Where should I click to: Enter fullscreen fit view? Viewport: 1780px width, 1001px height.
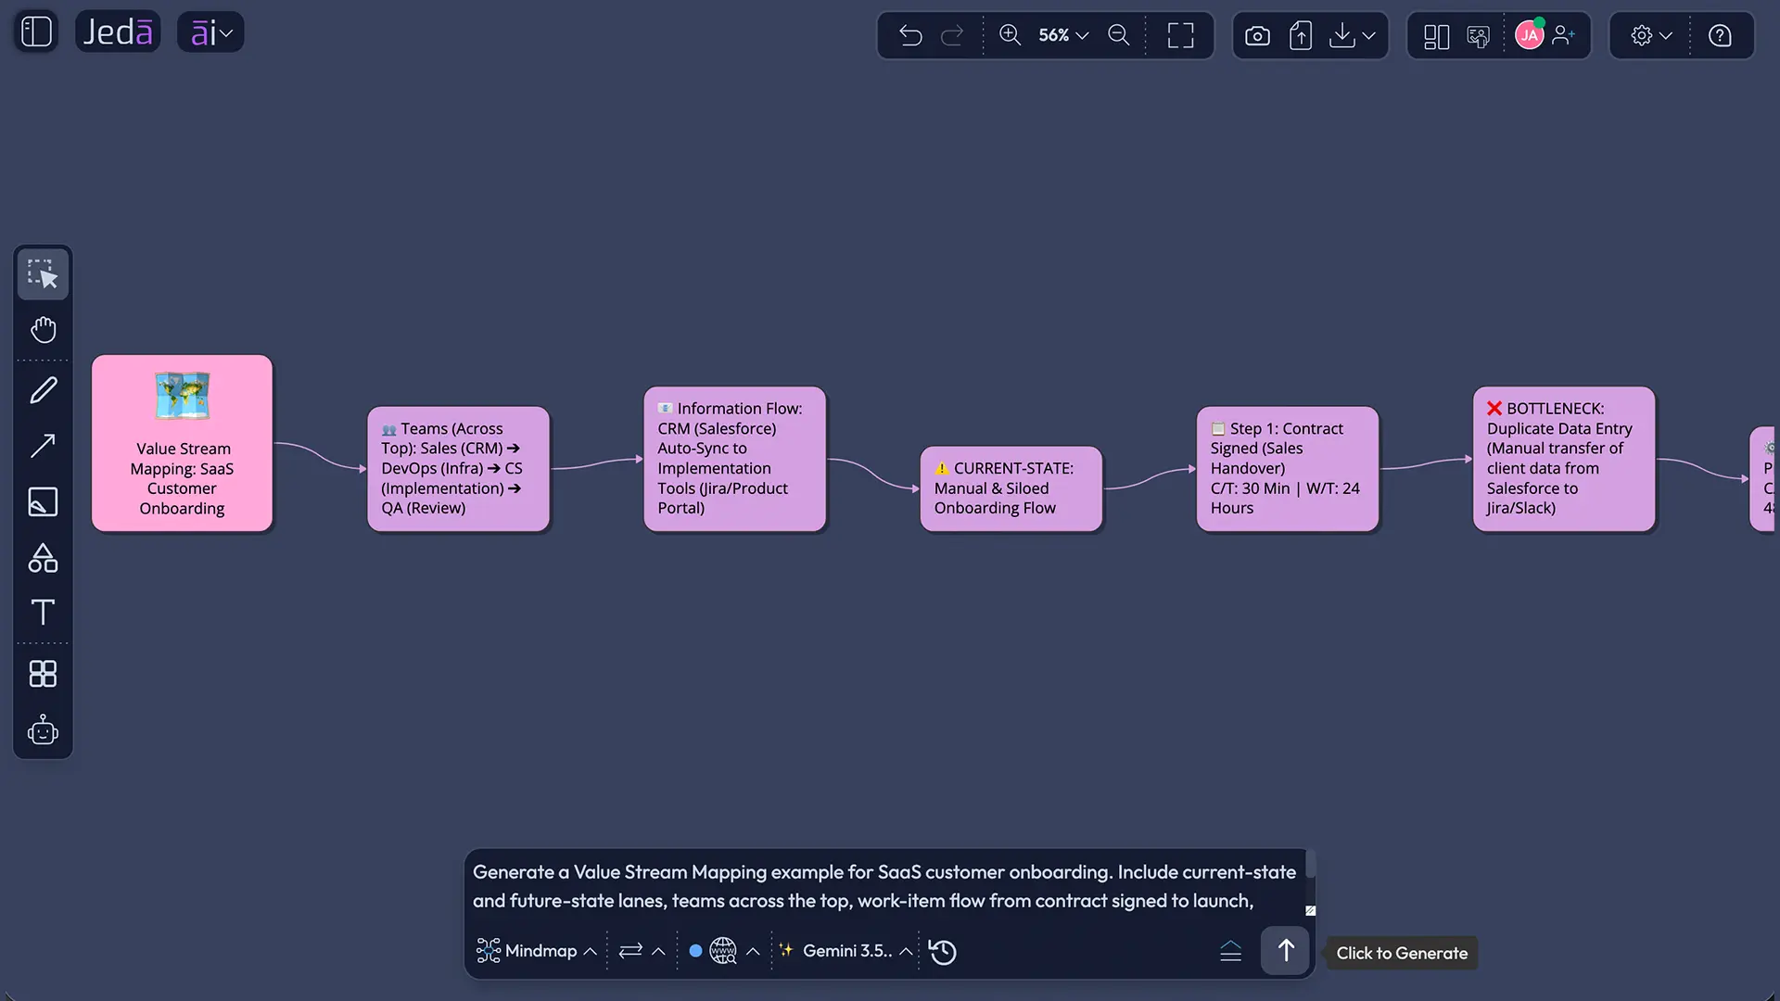1180,35
